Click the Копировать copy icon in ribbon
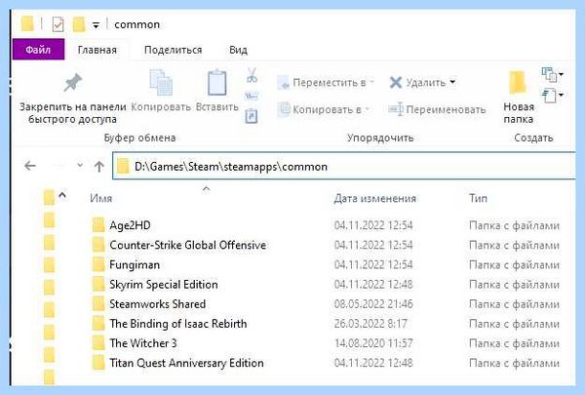585x395 pixels. pos(161,83)
